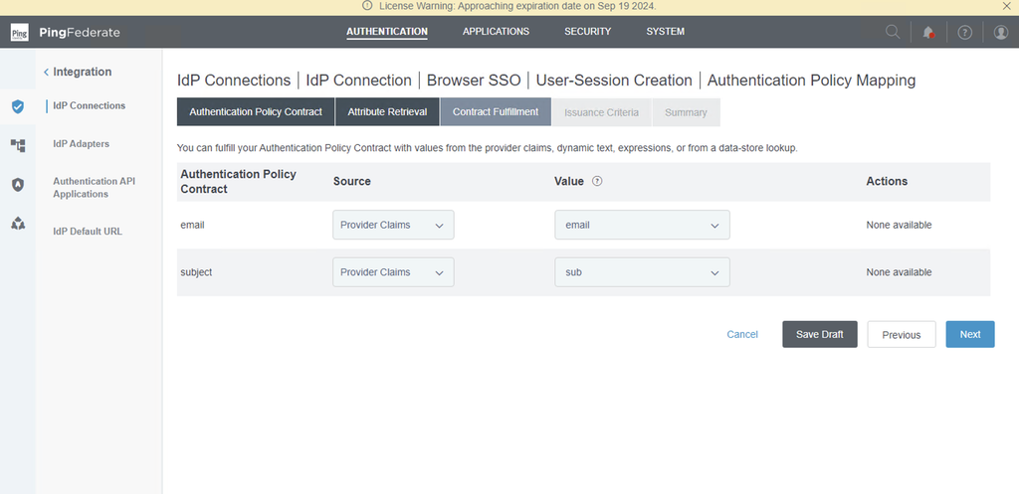
Task: Select the Summary tab
Action: tap(686, 112)
